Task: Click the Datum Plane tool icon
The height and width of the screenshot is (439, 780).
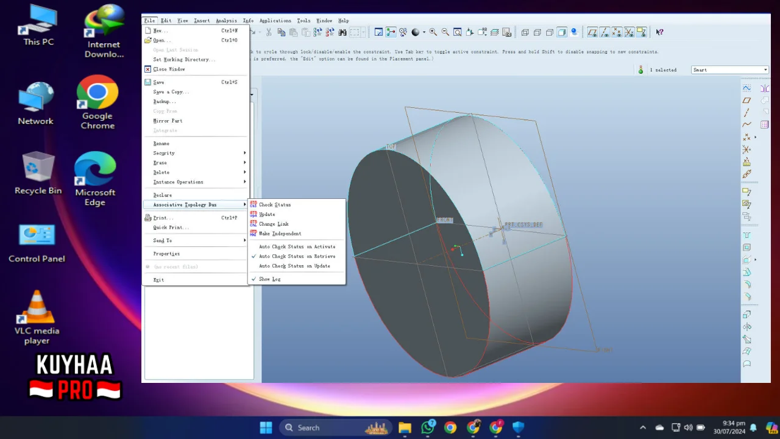Action: 746,101
